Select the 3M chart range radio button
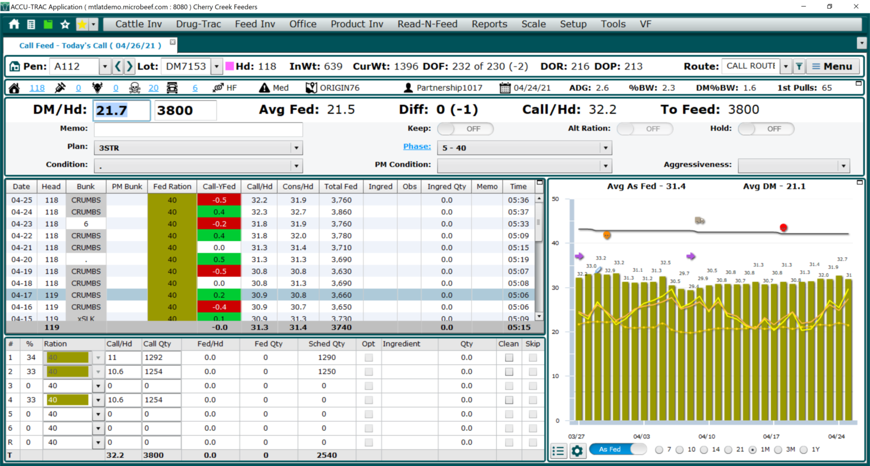The width and height of the screenshot is (870, 466). coord(778,450)
